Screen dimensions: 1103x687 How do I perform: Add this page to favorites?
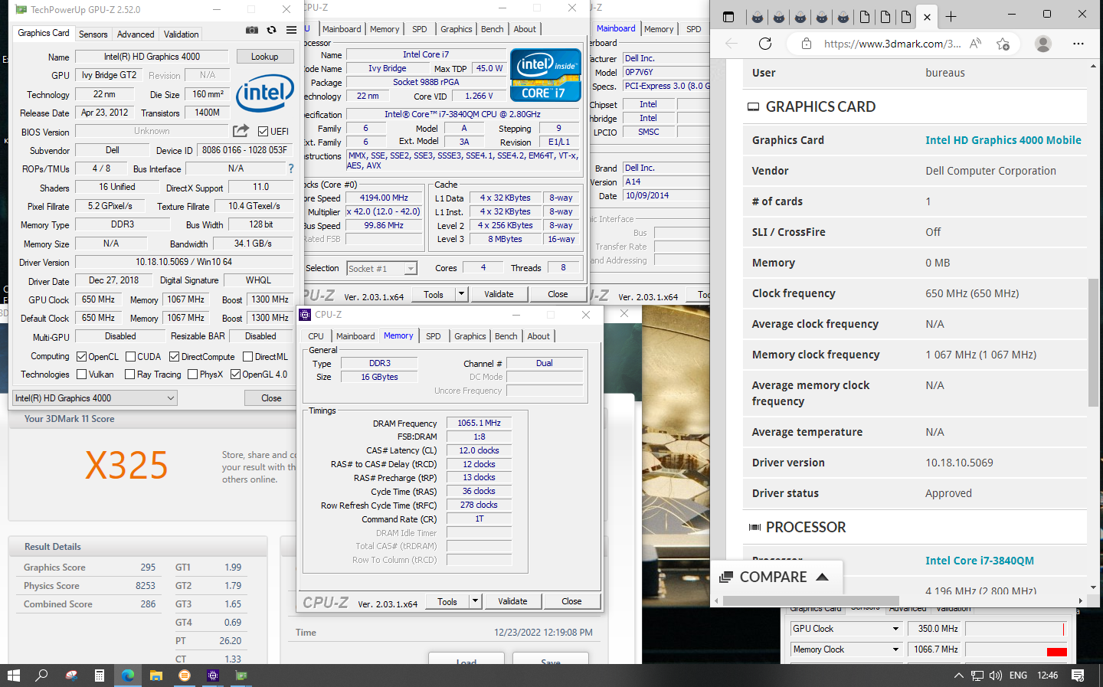[1003, 44]
